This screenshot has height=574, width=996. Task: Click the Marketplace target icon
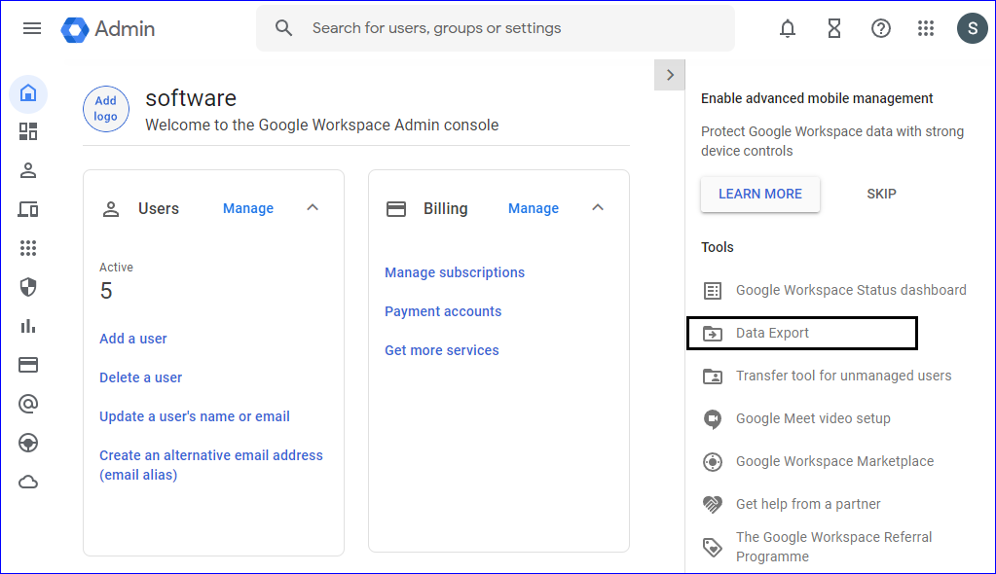(713, 461)
